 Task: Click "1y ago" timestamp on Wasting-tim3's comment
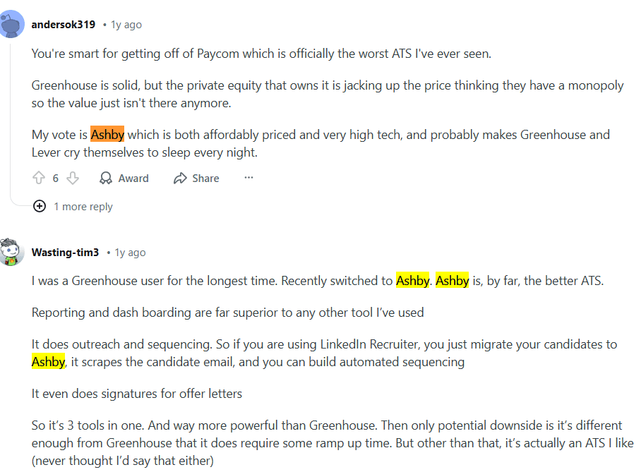[x=130, y=253]
